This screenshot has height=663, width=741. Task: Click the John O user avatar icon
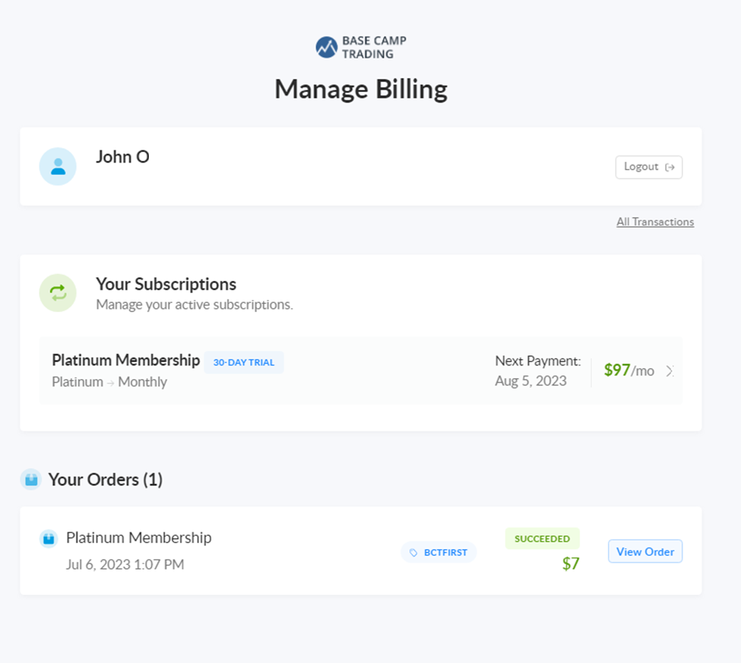pyautogui.click(x=58, y=166)
